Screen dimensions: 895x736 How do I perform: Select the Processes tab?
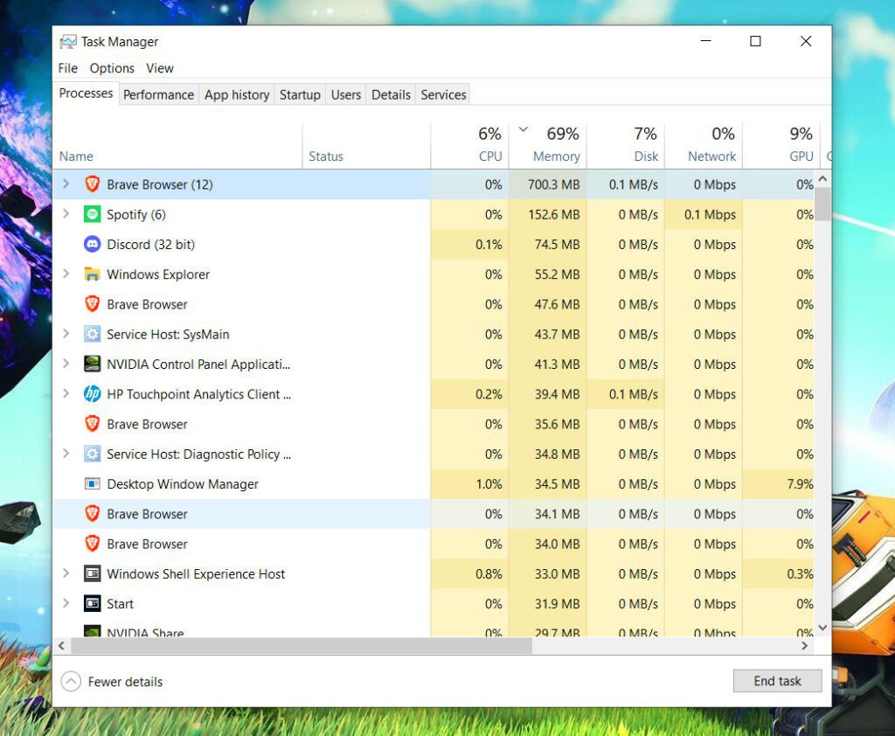tap(87, 93)
